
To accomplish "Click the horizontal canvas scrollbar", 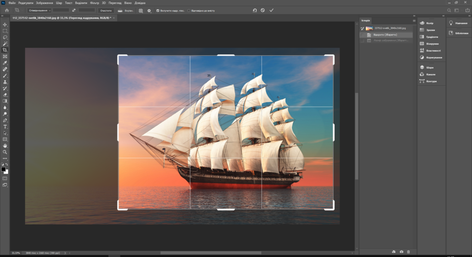I will click(x=211, y=253).
